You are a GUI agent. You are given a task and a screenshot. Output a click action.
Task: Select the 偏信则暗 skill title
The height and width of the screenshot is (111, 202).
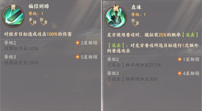[39, 6]
